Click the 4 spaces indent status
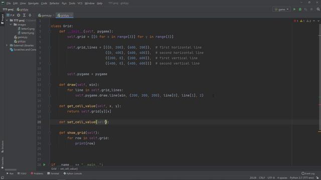Screen dimensions: 321x180 [282, 178]
